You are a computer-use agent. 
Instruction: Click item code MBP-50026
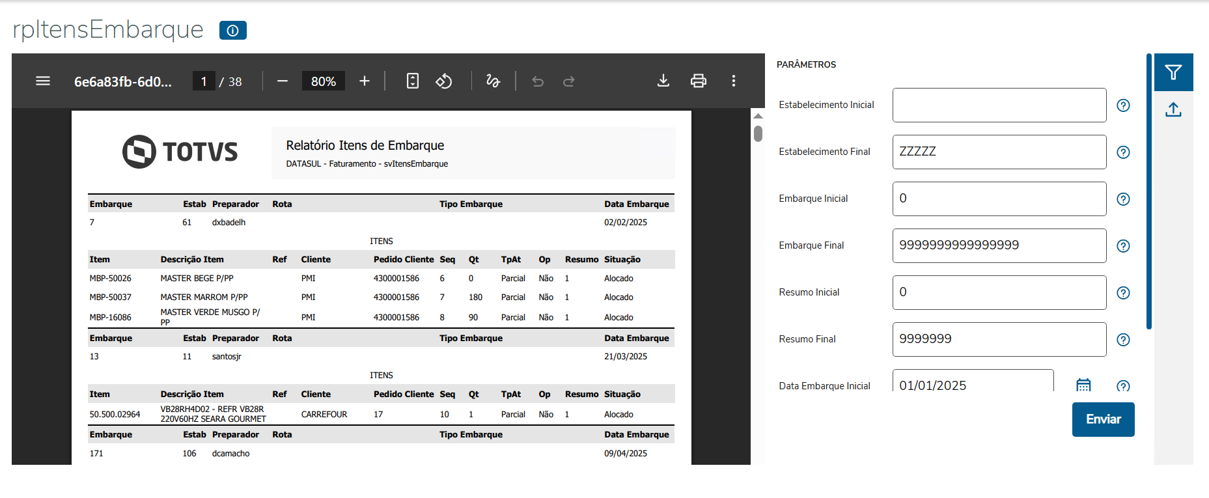pyautogui.click(x=110, y=279)
